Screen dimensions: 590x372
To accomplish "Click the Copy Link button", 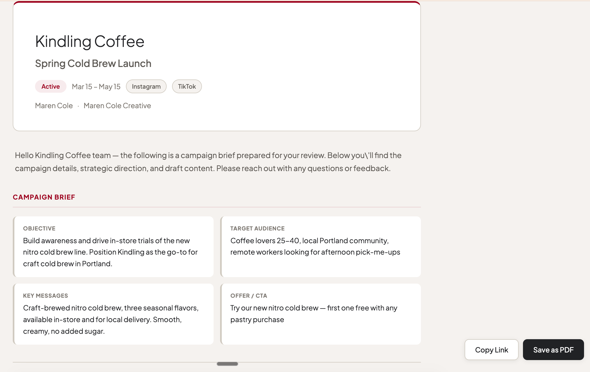I will pyautogui.click(x=491, y=350).
